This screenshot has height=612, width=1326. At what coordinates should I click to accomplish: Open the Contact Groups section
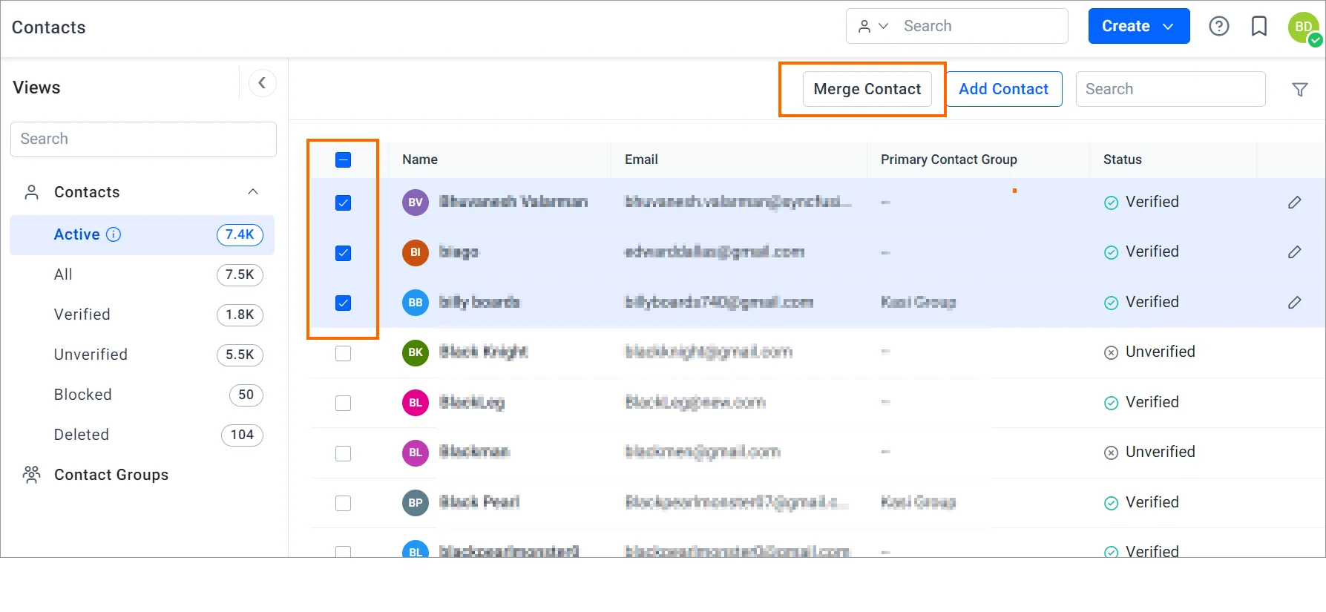tap(111, 475)
